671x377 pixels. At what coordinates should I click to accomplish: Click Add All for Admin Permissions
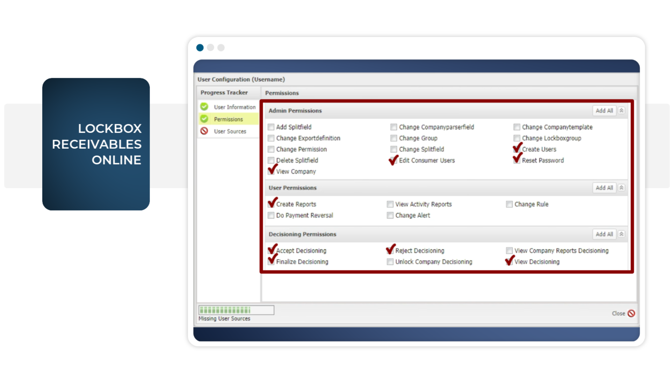[604, 110]
